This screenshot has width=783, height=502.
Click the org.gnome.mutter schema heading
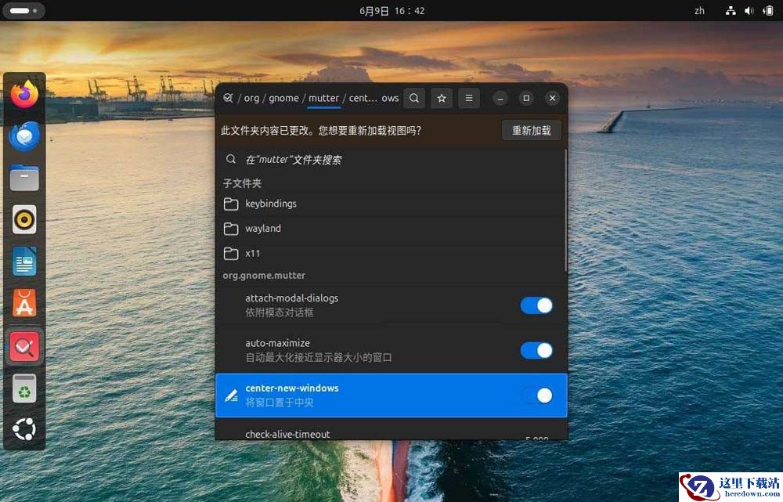tap(264, 275)
